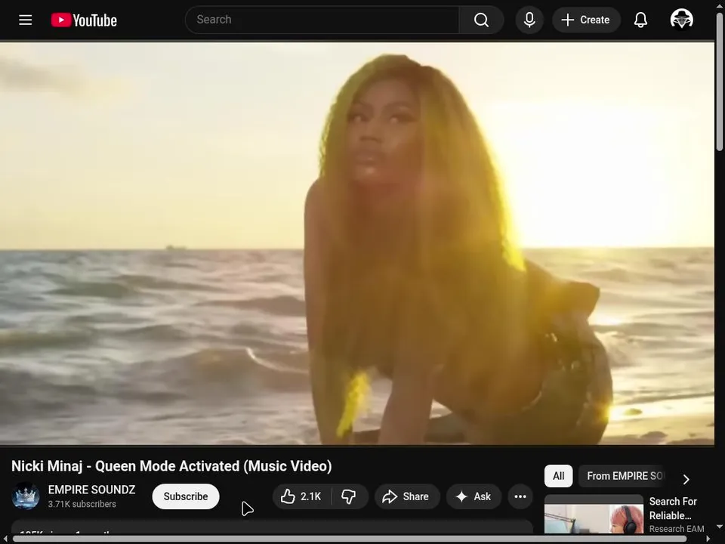Subscribe to EMPIRE SOUNDZ channel
The height and width of the screenshot is (544, 725).
[x=186, y=496]
